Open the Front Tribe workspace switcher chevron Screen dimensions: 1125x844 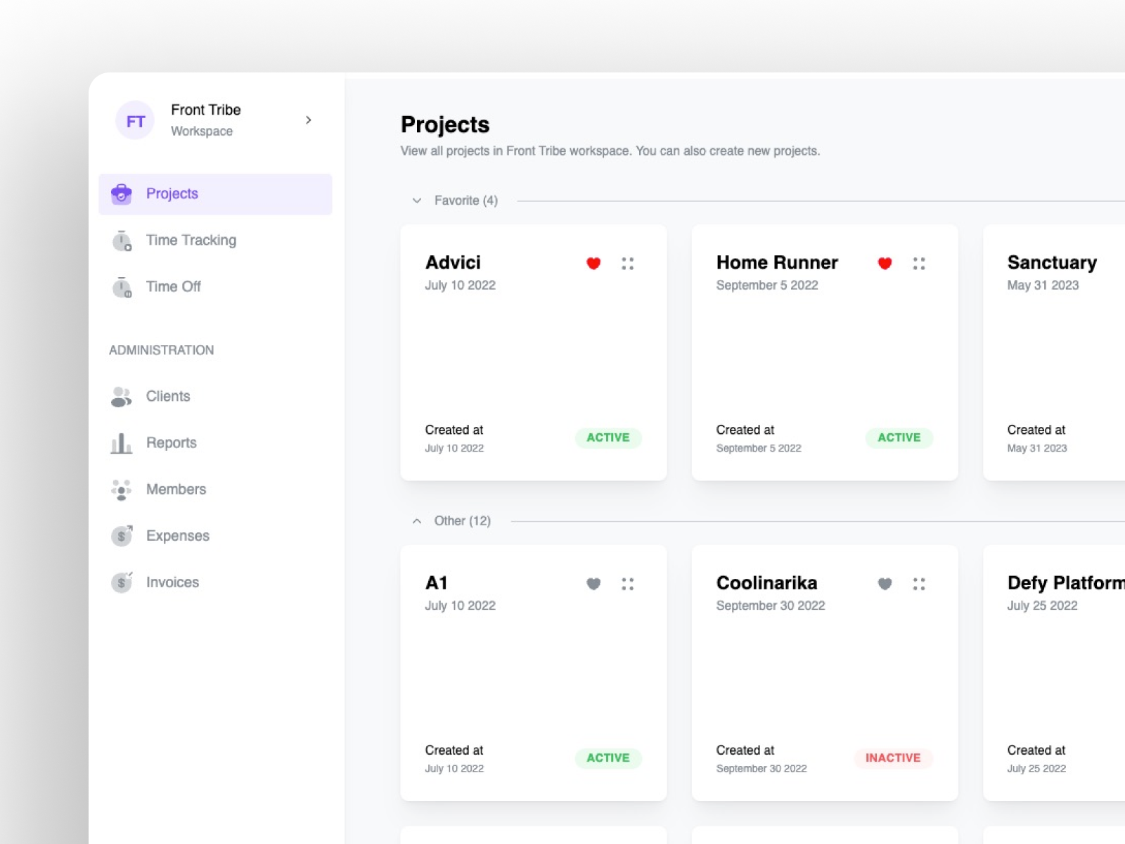click(309, 120)
